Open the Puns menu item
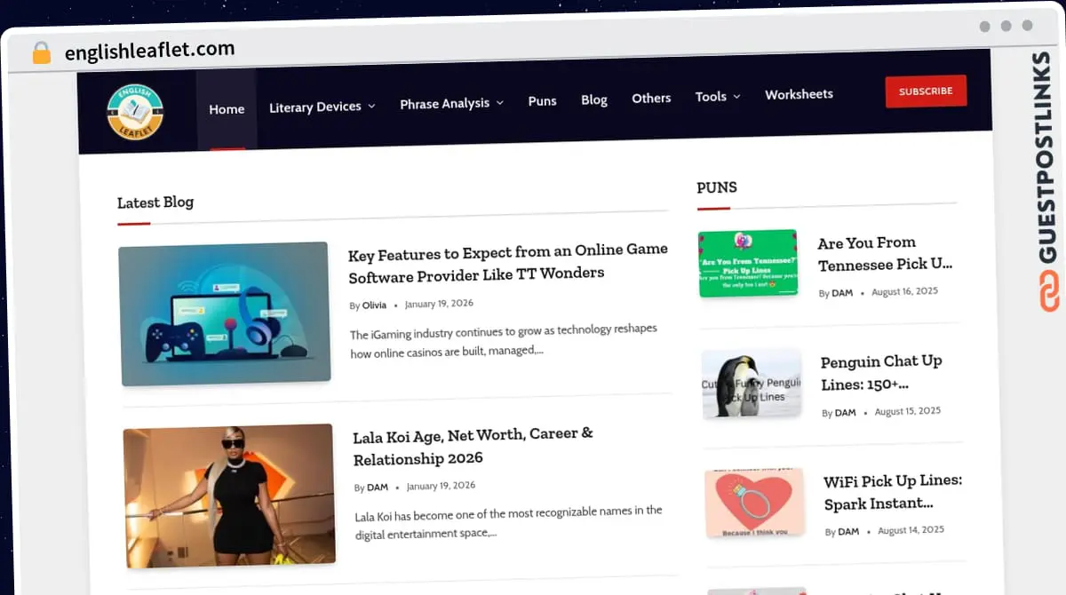This screenshot has height=595, width=1066. 542,101
